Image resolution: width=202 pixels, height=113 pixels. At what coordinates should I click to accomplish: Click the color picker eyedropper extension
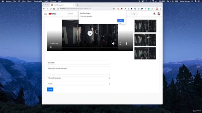coord(125,9)
